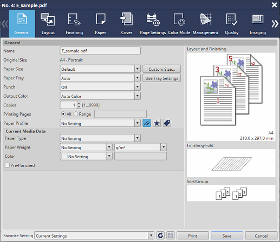Select the Range printing pages radio button
This screenshot has height=242, width=280.
tap(76, 114)
